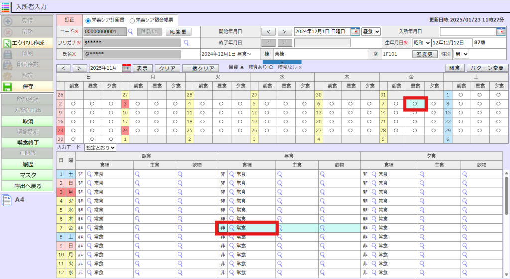Click the 生年月日 date input field

[451, 43]
